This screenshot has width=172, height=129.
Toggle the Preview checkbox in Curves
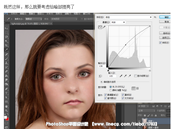click(160, 43)
